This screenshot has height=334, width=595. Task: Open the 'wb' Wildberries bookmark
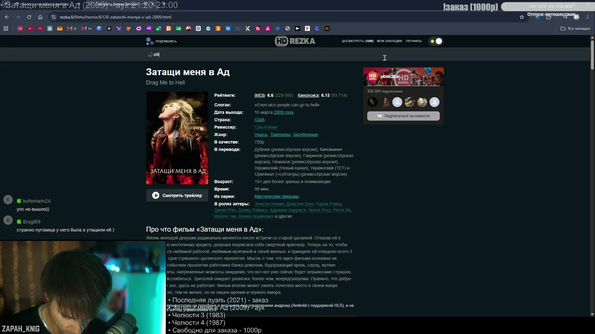[x=149, y=28]
